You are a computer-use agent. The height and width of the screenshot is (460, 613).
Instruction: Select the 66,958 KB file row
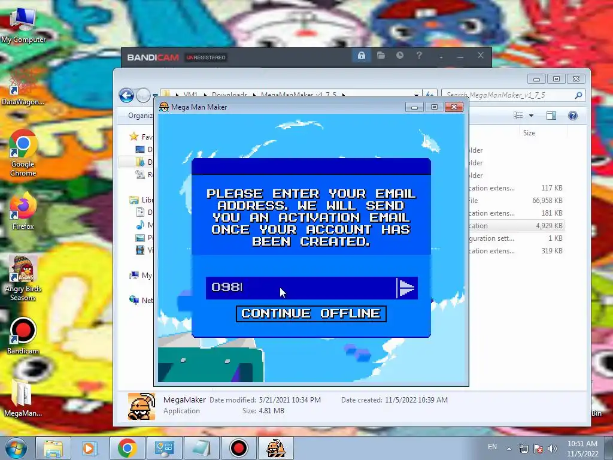click(x=516, y=201)
